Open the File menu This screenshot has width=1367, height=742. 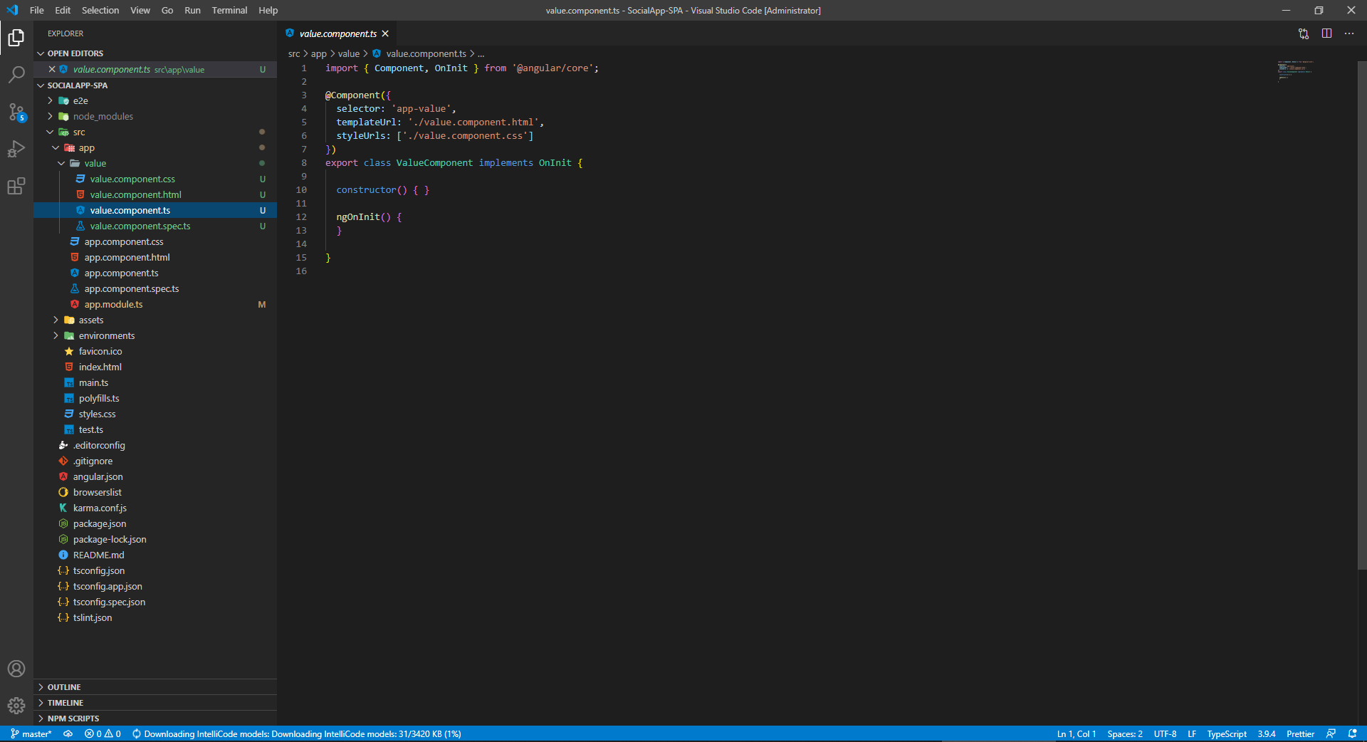tap(37, 10)
